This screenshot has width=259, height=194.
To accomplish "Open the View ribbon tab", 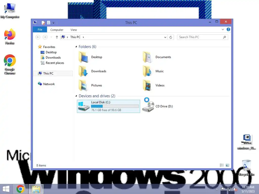I will (x=74, y=30).
